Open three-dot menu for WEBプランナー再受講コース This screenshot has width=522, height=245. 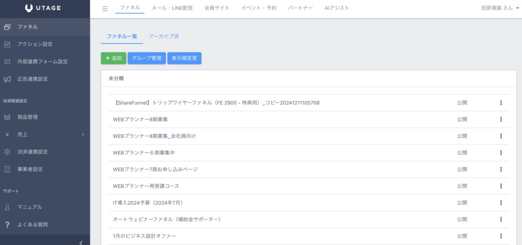[501, 186]
